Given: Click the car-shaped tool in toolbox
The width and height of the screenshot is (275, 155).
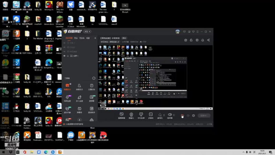Looking at the screenshot, I should coord(91,120).
